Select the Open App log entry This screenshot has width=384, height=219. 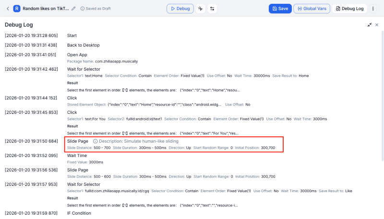tap(77, 55)
